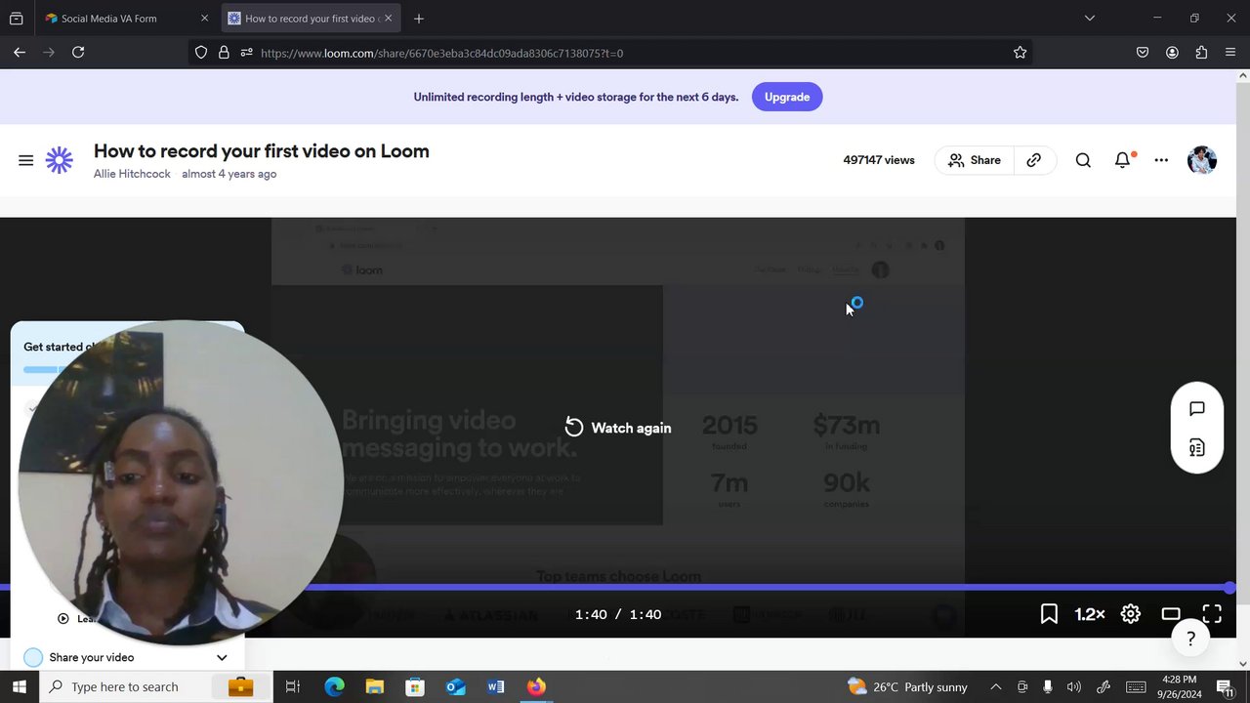Show site security lock info
1250x703 pixels.
pyautogui.click(x=224, y=53)
